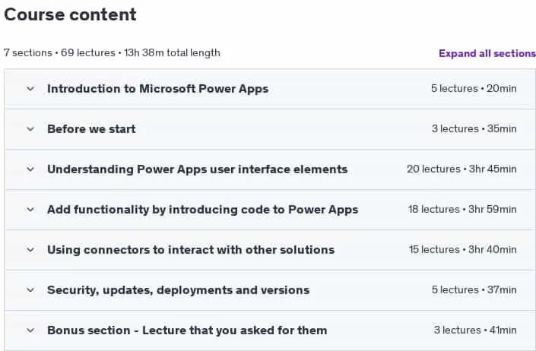This screenshot has height=351, width=536.
Task: Select Add functionality by introducing code title
Action: coord(203,210)
